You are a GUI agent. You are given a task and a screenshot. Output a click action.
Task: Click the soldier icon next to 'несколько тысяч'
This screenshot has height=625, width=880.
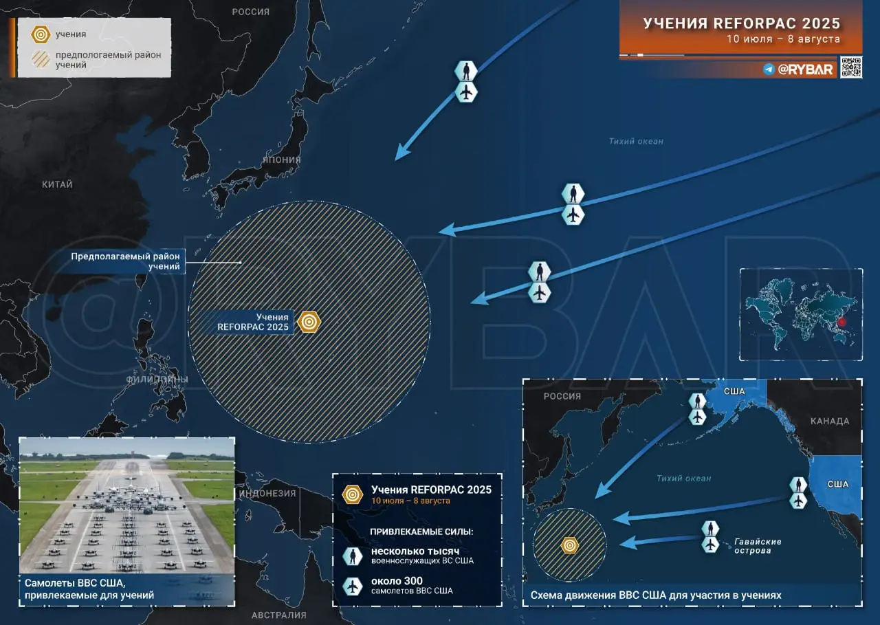[x=353, y=556]
